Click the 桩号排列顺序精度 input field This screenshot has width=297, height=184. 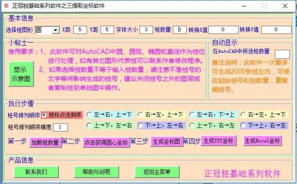tap(60, 127)
